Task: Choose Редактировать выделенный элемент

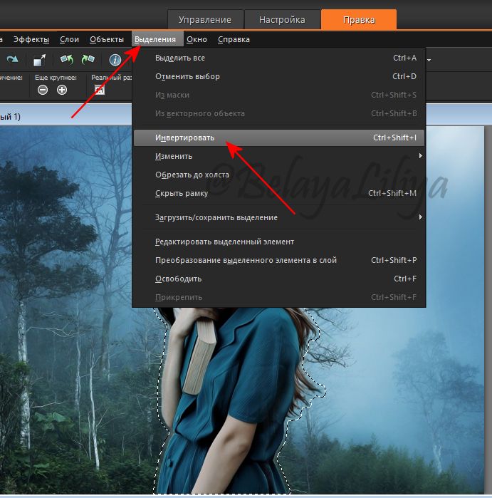Action: point(279,242)
